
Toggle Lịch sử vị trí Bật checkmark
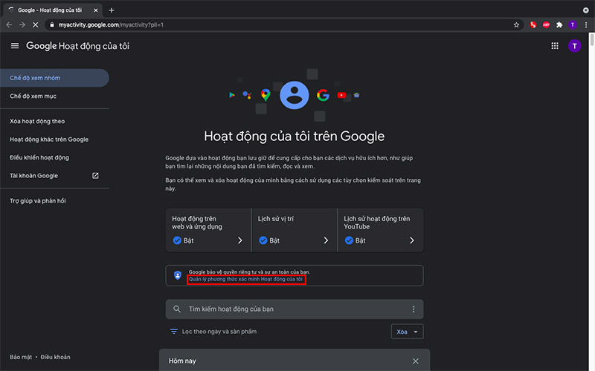263,240
